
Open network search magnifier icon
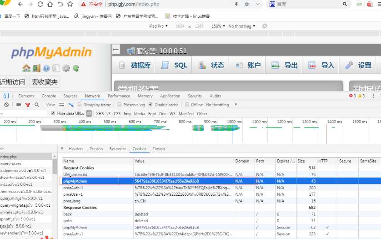coord(37,105)
